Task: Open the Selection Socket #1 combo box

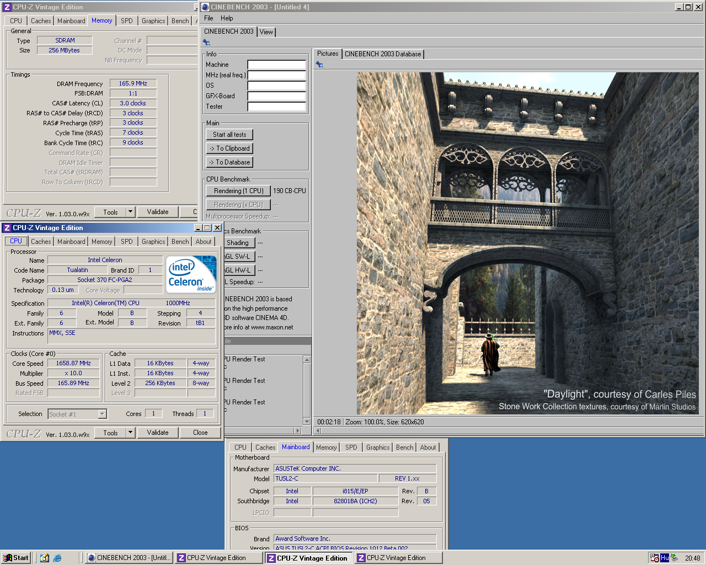Action: click(x=77, y=414)
